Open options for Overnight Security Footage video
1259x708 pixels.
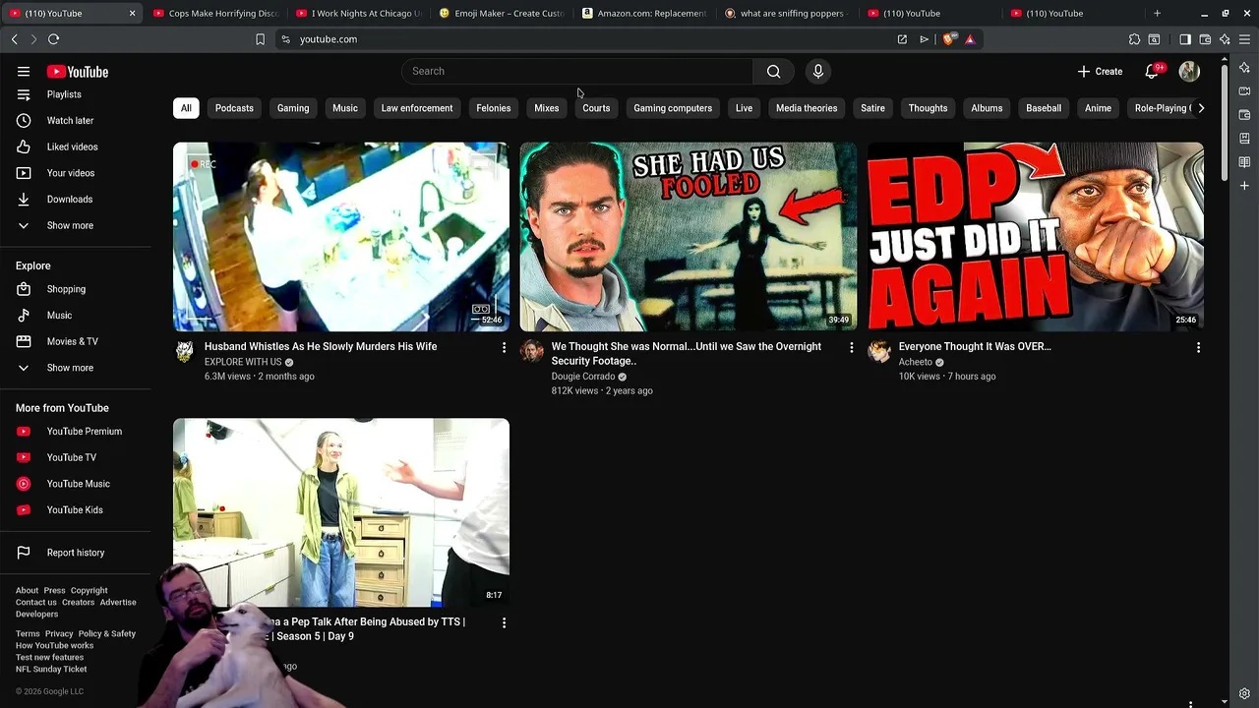[851, 348]
